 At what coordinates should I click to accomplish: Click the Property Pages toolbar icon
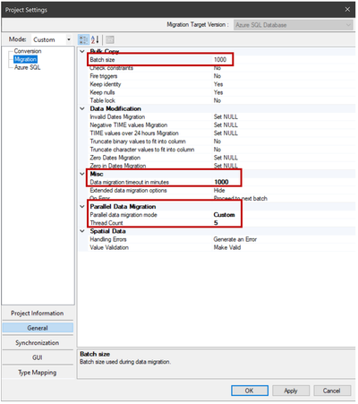click(x=110, y=39)
